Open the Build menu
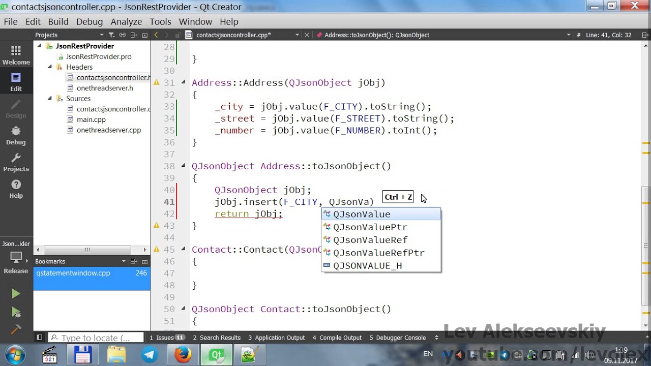The image size is (651, 366). pyautogui.click(x=58, y=22)
